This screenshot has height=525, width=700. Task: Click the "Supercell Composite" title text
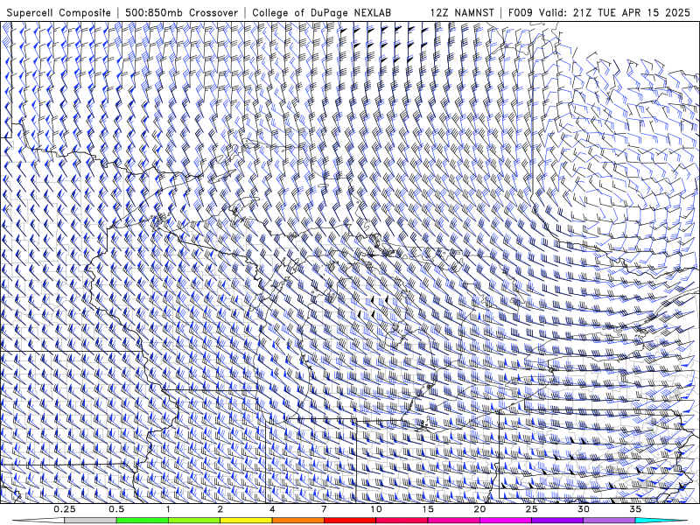(59, 12)
